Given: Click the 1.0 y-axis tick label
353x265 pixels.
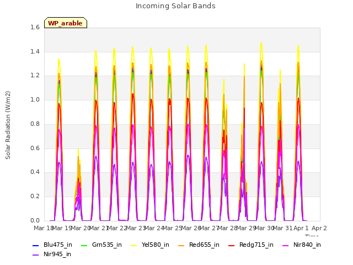Looking at the screenshot, I should point(35,99).
